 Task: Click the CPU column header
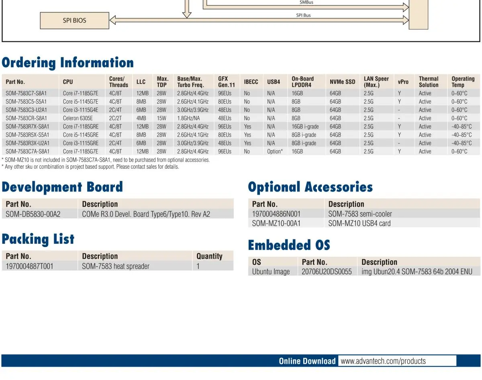coord(68,82)
